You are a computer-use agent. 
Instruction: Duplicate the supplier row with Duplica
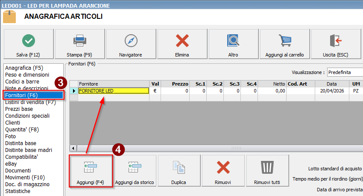179,171
